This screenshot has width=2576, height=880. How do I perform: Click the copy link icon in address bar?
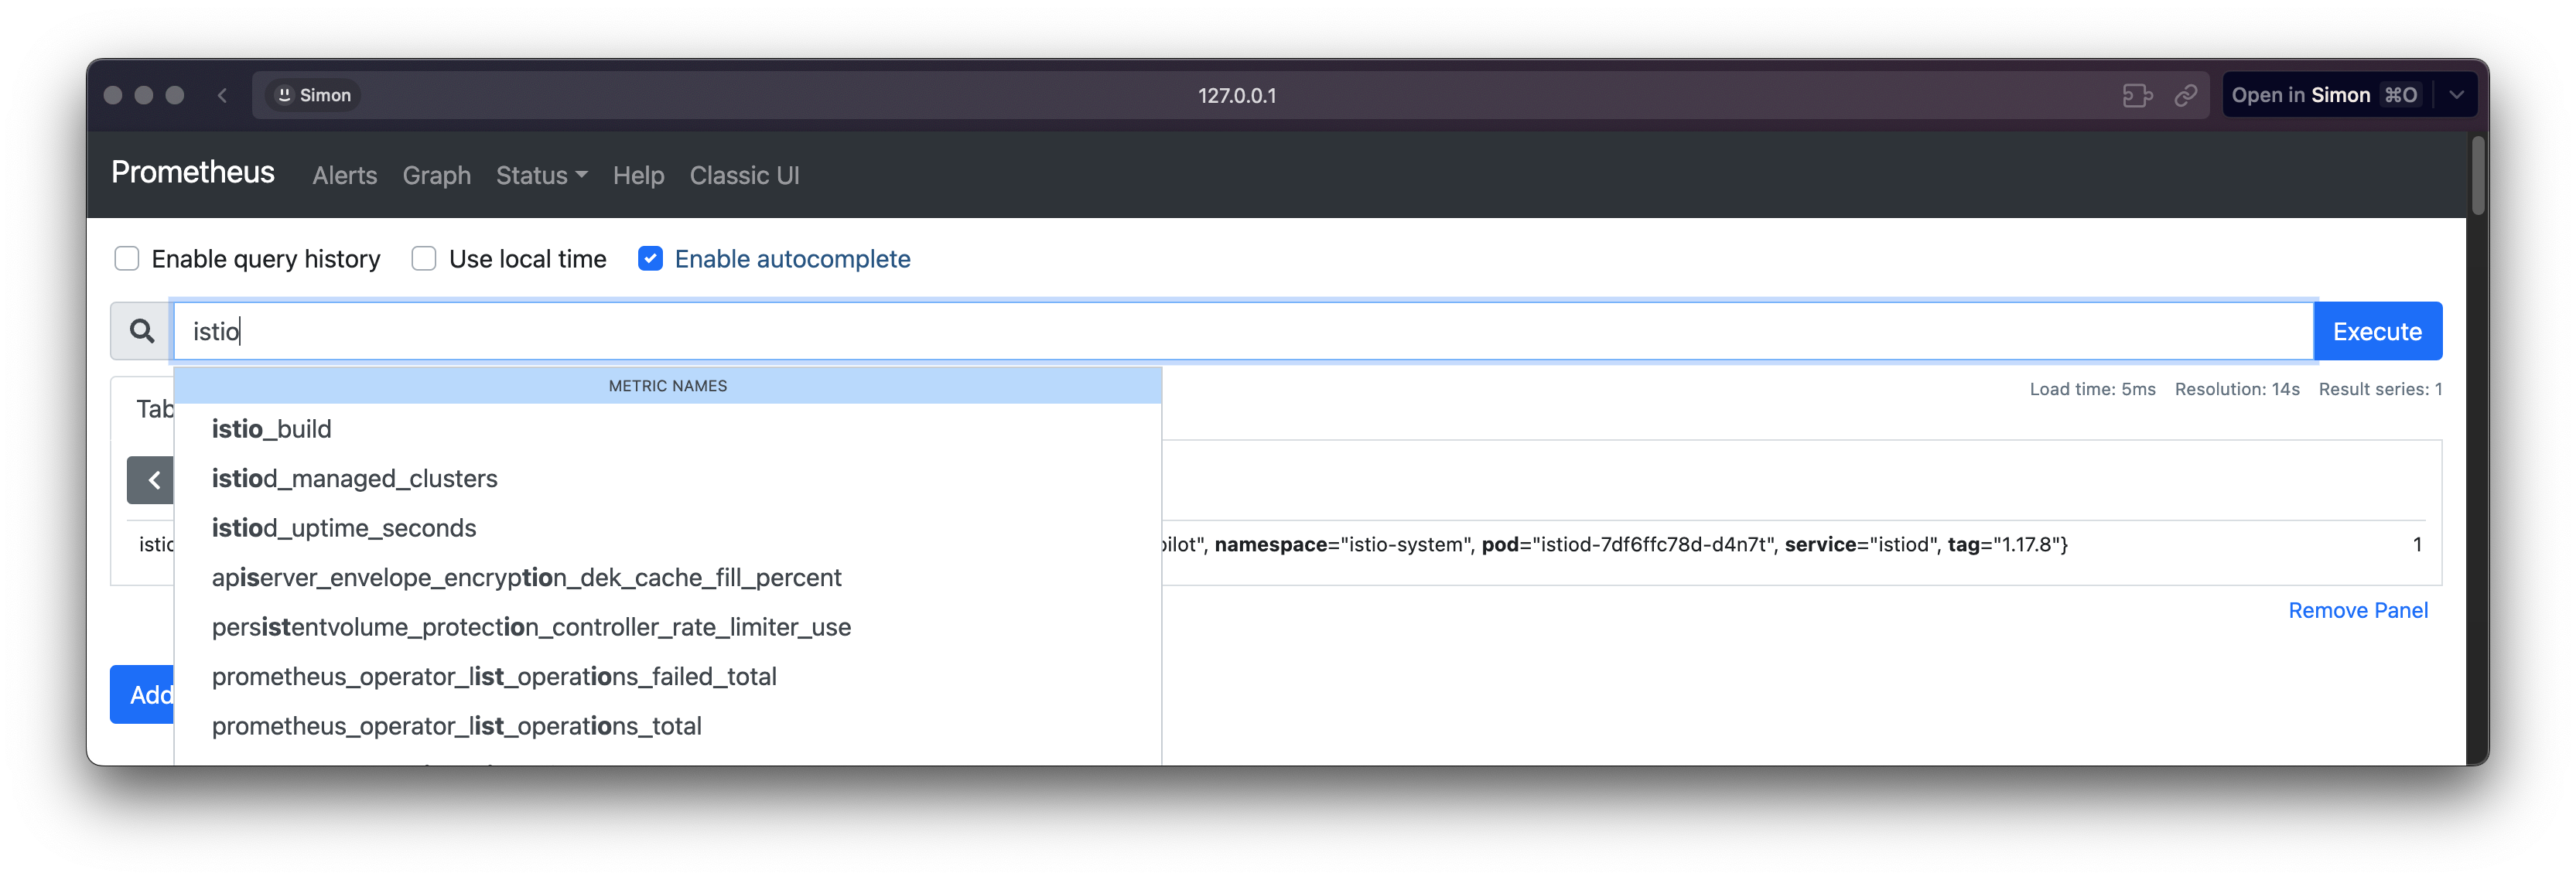point(2186,95)
